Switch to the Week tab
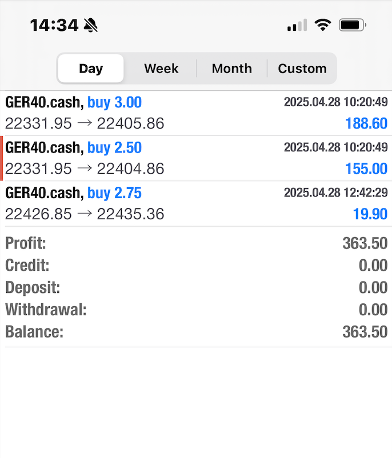The image size is (392, 458). [161, 69]
